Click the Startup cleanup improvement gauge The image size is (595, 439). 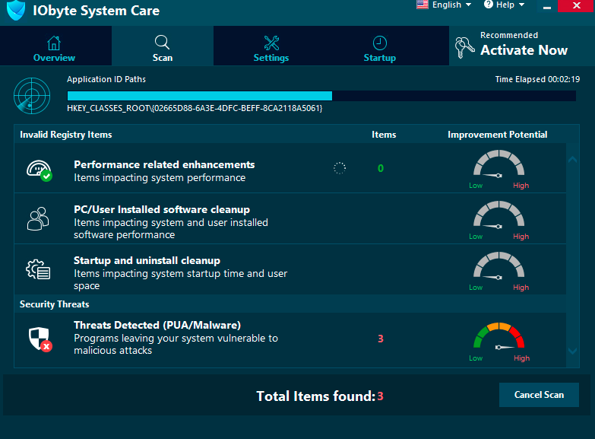click(498, 271)
